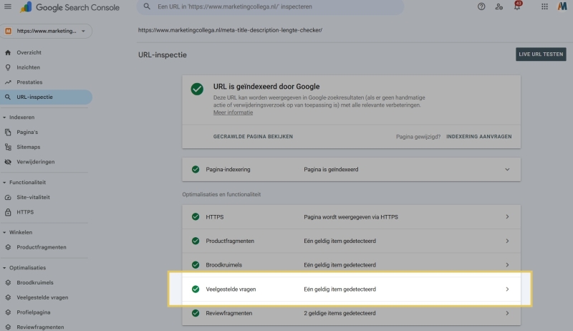Screen dimensions: 573x331
Task: Click the help question mark icon
Action: pos(481,6)
